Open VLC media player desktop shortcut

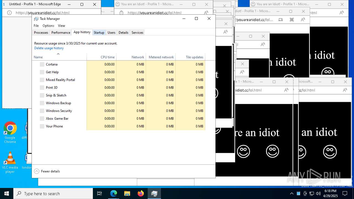[10, 163]
